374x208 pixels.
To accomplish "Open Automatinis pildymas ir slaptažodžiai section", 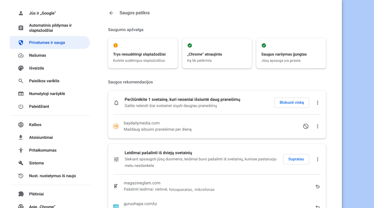I will point(50,28).
